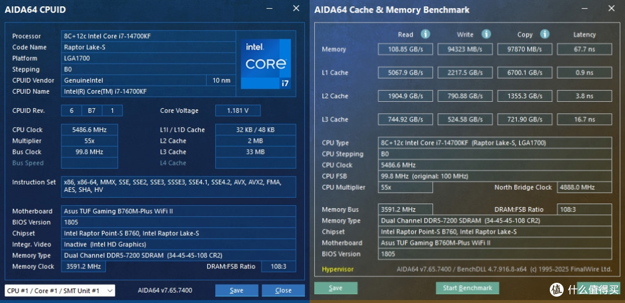Click CPU Clock value in CPUID window
Image resolution: width=625 pixels, height=303 pixels.
tap(89, 130)
